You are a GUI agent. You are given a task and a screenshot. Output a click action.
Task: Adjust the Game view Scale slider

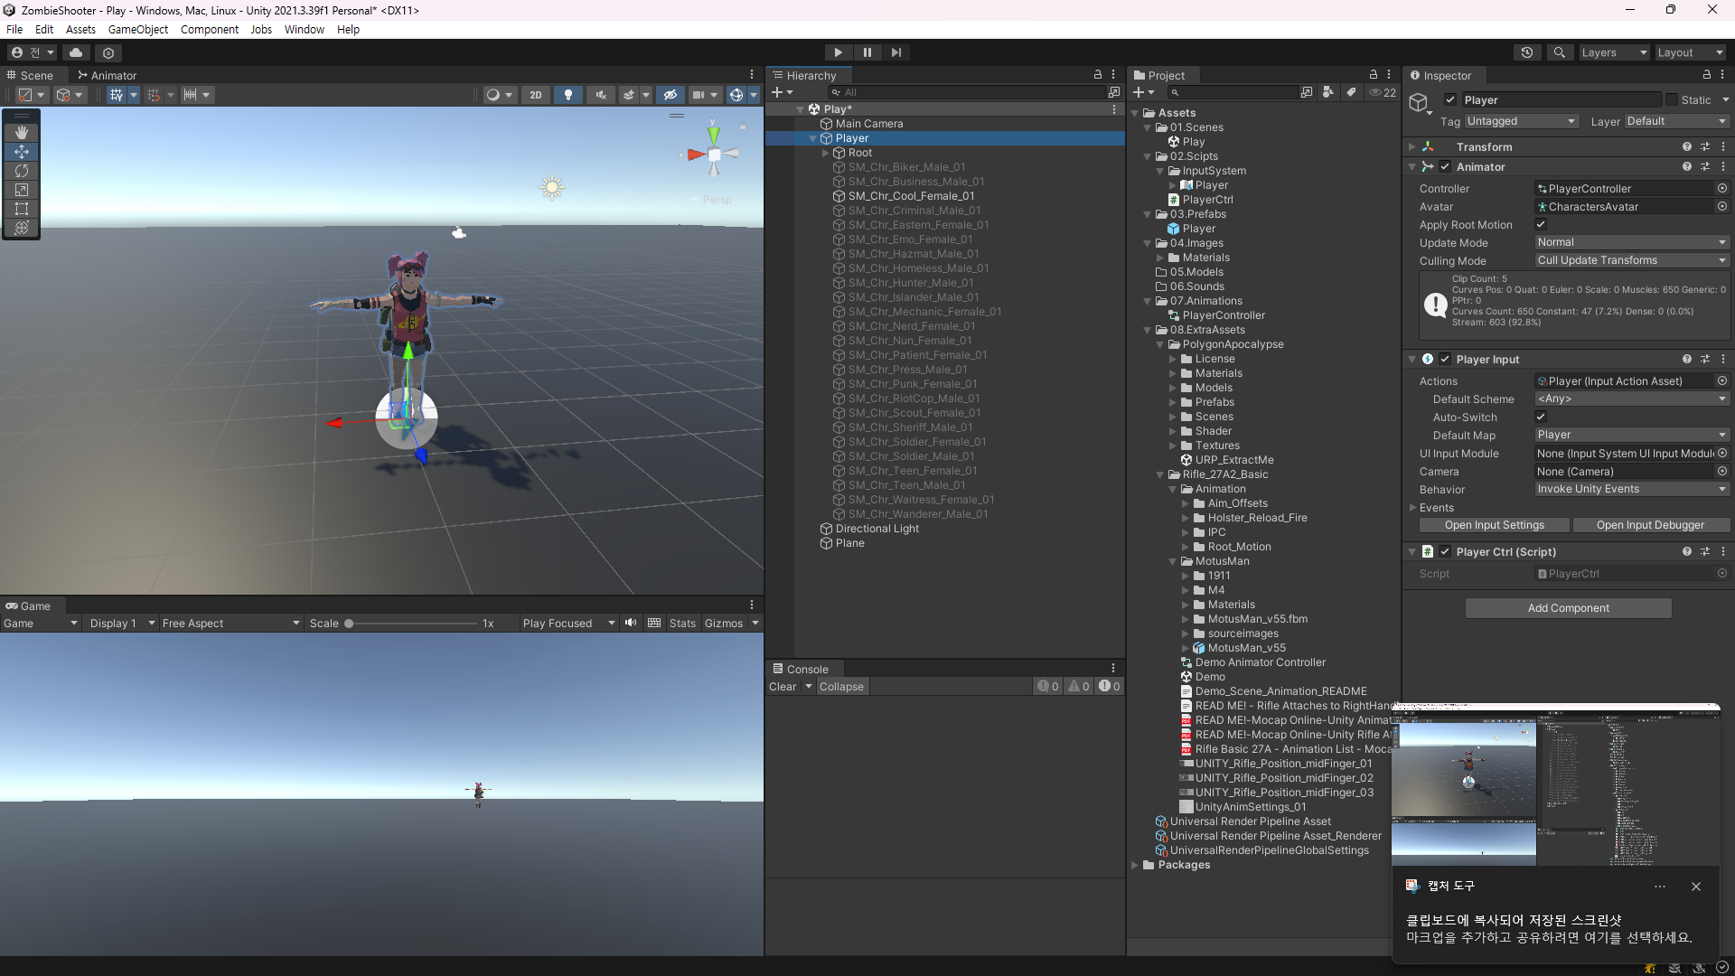point(350,624)
